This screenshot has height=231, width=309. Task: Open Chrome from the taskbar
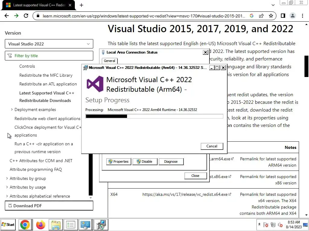25,225
